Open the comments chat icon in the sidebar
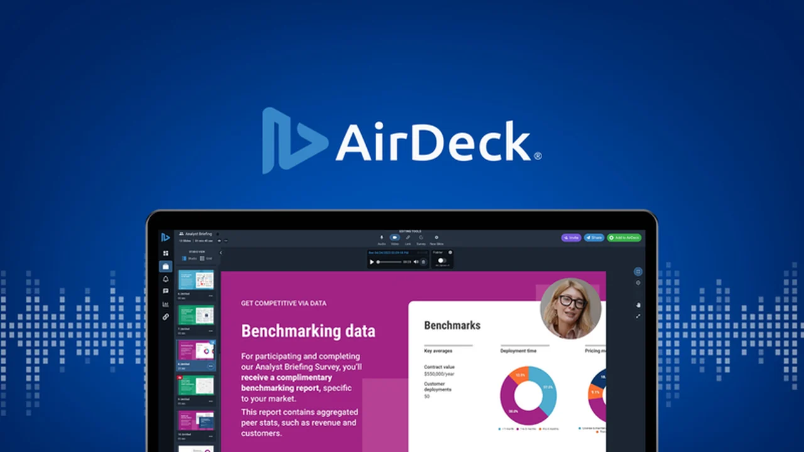The width and height of the screenshot is (804, 452). click(166, 291)
